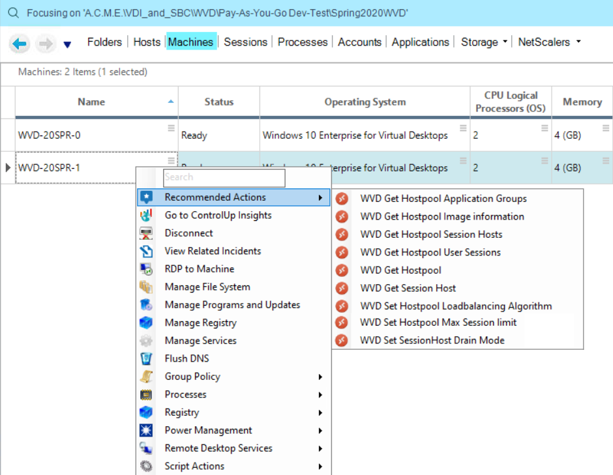Click the Manage Registry cube icon
The height and width of the screenshot is (475, 613).
[x=146, y=323]
